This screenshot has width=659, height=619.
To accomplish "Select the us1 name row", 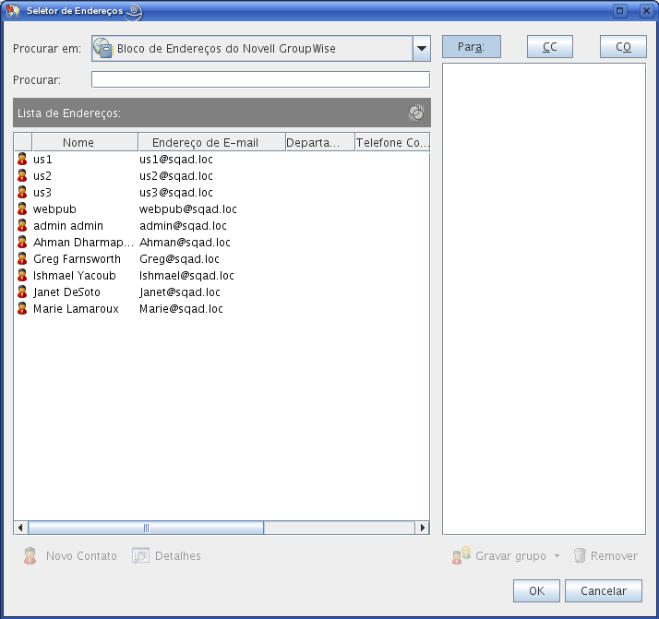I will [x=42, y=160].
